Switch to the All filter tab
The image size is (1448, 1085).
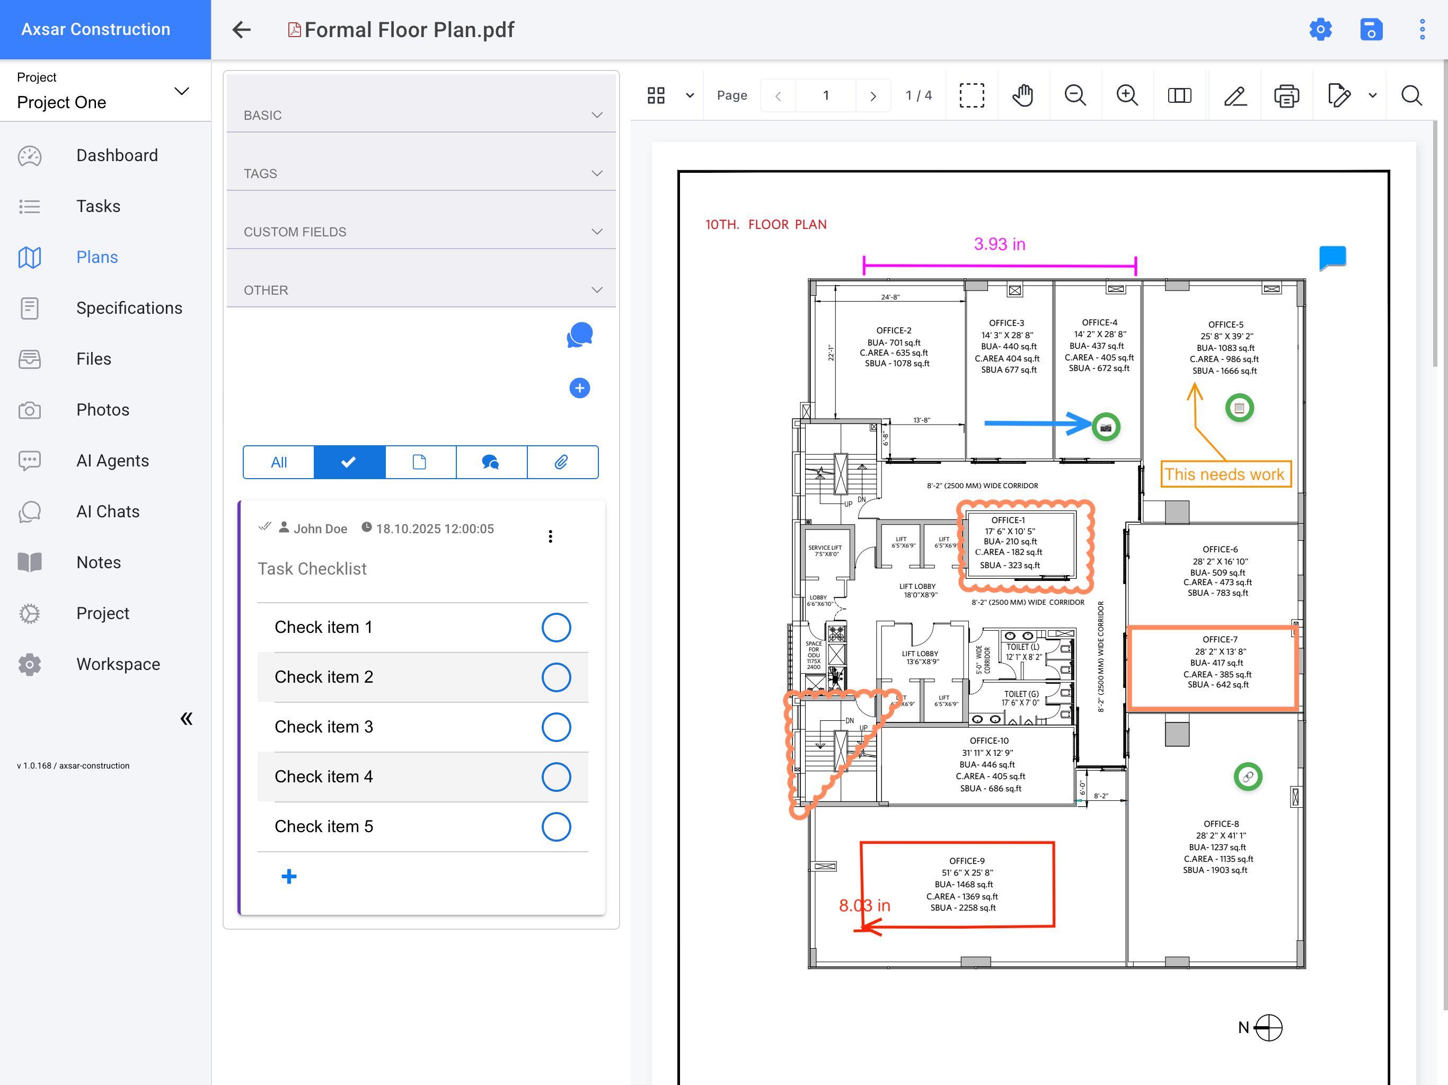tap(279, 462)
